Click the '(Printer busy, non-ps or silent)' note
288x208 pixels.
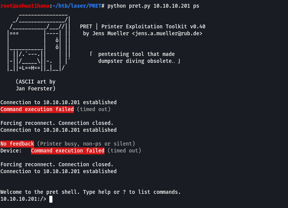pyautogui.click(x=86, y=144)
